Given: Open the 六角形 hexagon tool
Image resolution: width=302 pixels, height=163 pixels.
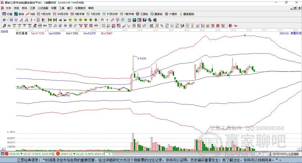Looking at the screenshot, I should (171, 14).
